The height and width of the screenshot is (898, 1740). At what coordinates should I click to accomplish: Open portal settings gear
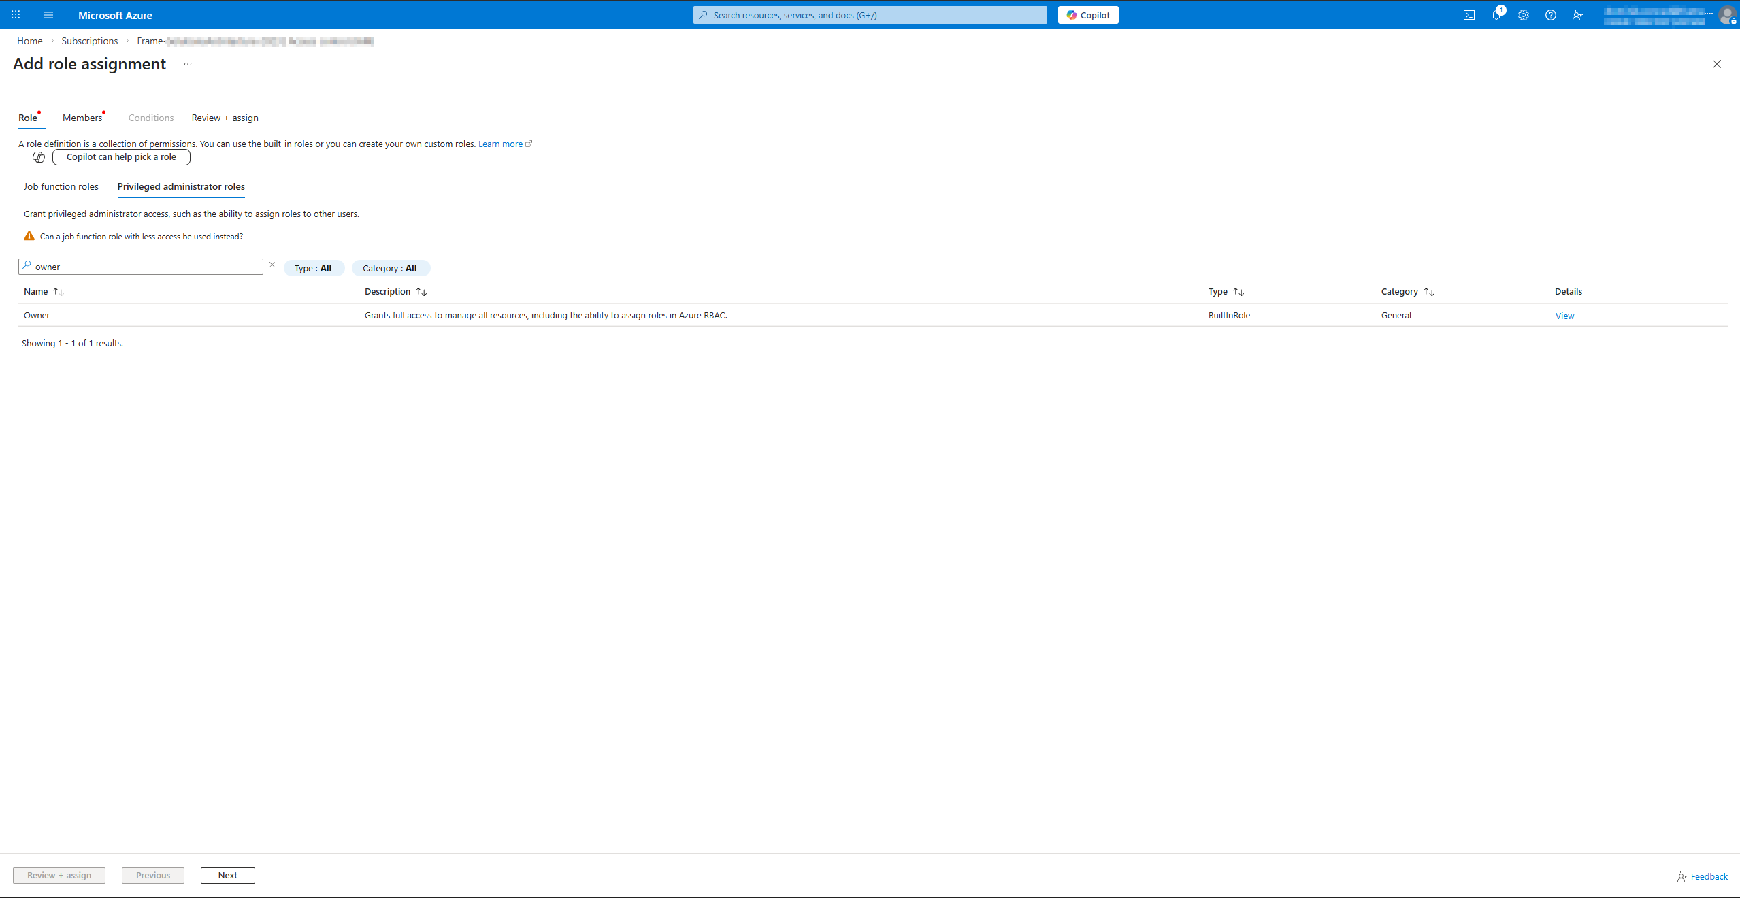(1523, 15)
